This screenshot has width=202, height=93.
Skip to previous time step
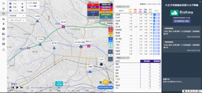coord(13,87)
